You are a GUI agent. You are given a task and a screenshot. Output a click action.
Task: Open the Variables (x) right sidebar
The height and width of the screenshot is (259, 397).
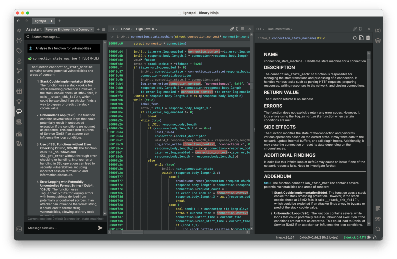pyautogui.click(x=378, y=31)
